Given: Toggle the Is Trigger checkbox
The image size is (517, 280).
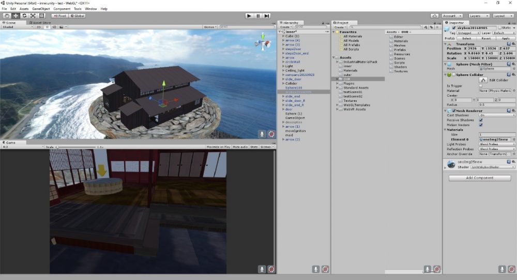Looking at the screenshot, I should [x=481, y=86].
